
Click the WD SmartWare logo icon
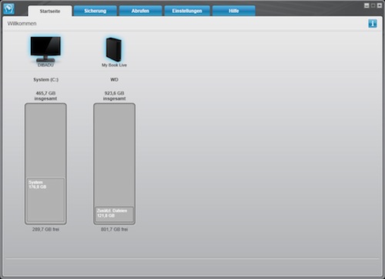(x=8, y=8)
